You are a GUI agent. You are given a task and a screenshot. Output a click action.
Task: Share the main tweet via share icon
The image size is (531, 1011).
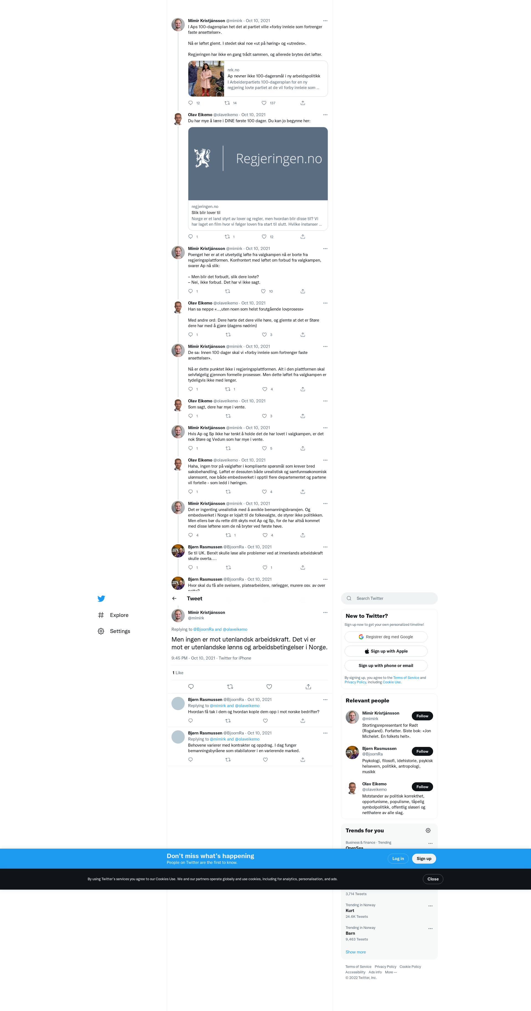308,686
